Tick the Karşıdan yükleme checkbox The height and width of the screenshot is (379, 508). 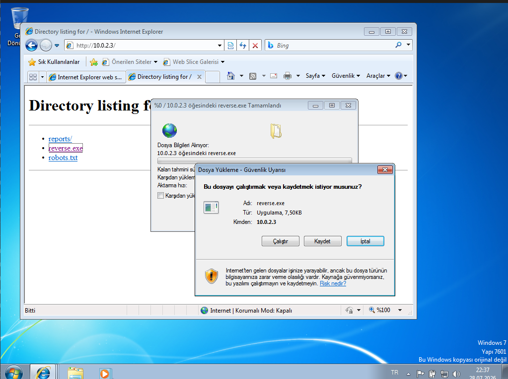click(160, 196)
